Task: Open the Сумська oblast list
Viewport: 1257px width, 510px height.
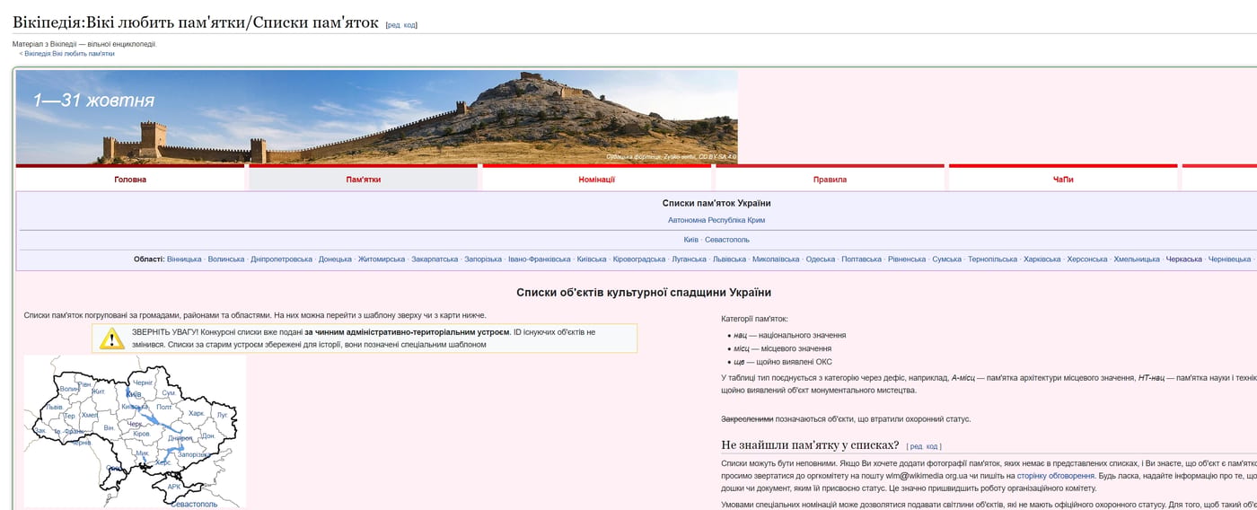Action: pyautogui.click(x=947, y=259)
